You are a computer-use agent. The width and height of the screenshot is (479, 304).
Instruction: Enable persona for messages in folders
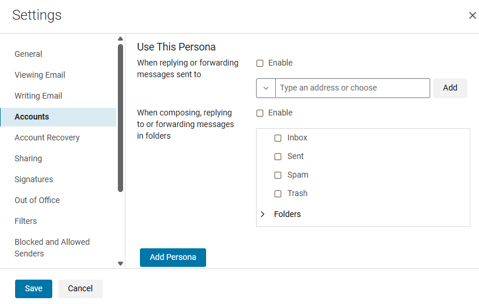[260, 113]
